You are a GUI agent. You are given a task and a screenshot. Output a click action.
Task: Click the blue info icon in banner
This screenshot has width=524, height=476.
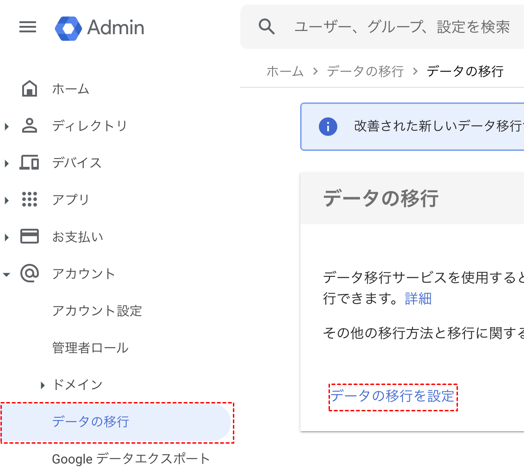coord(328,126)
